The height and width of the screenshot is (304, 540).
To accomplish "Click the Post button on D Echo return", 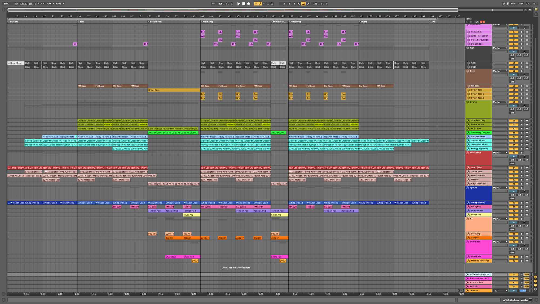I will pyautogui.click(x=526, y=286).
